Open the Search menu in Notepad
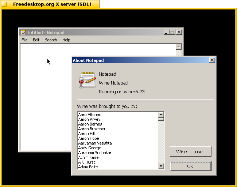Screen dimensions: 237x187 (x=51, y=40)
